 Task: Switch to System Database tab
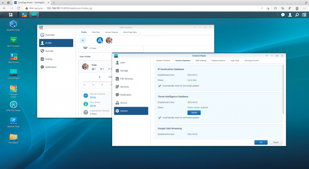point(183,61)
